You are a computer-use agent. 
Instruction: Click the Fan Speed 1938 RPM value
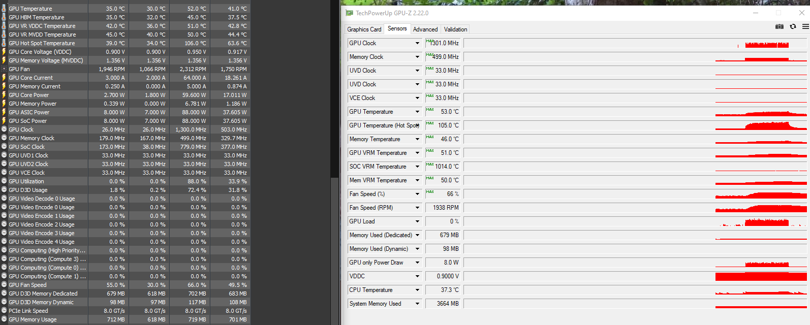(x=443, y=208)
